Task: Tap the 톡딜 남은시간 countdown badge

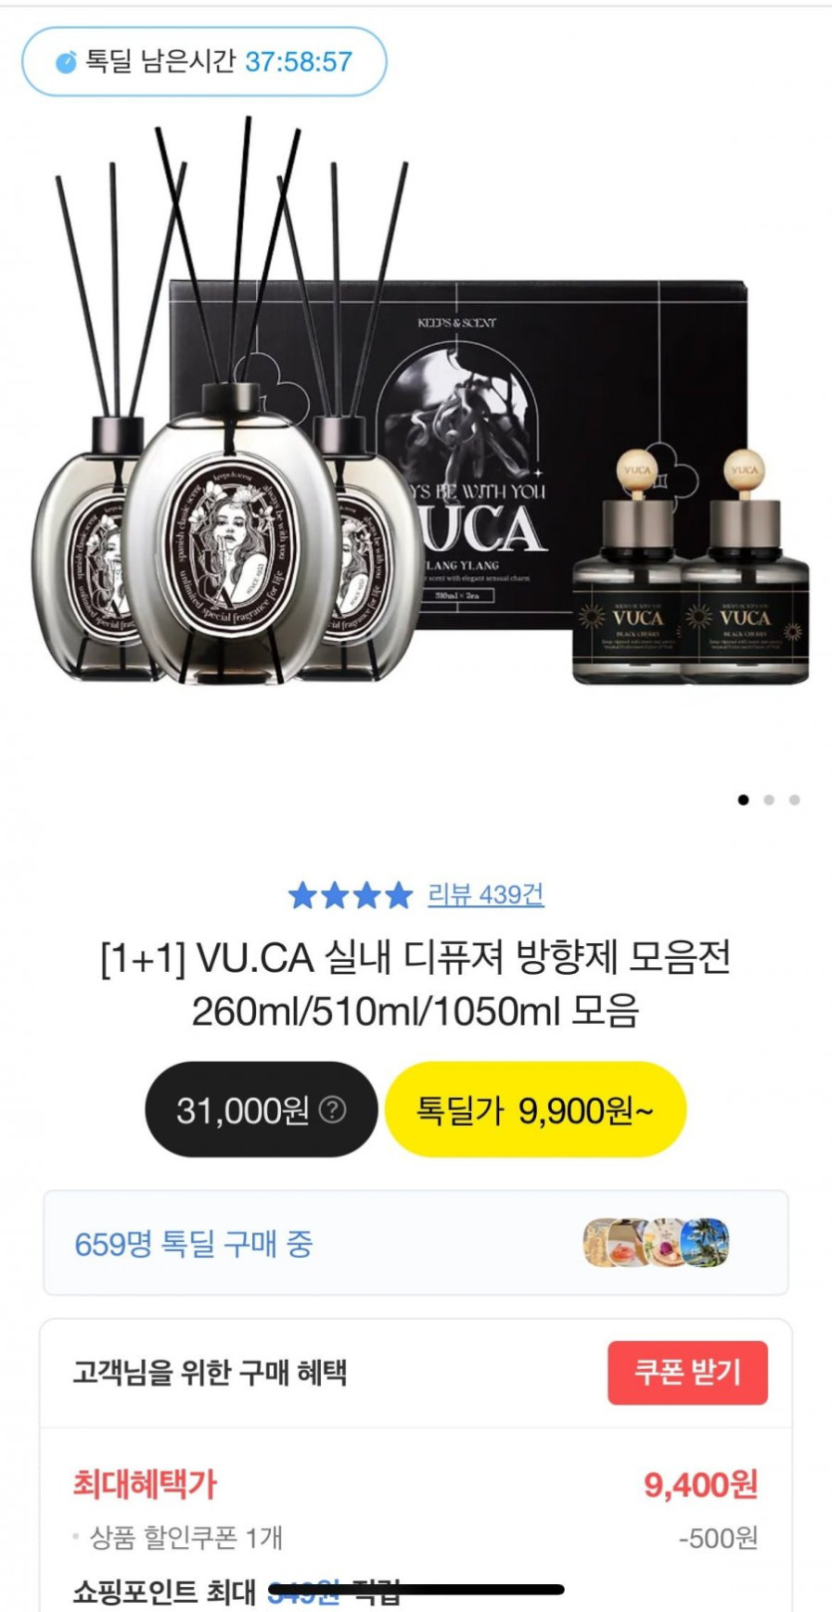Action: click(204, 62)
